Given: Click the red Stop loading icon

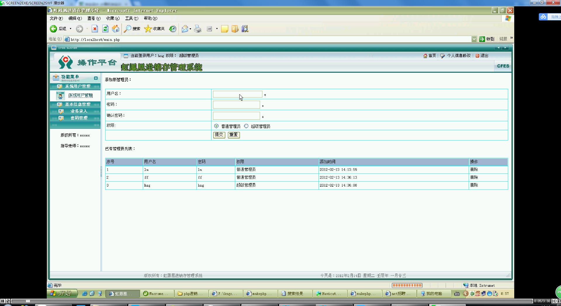Looking at the screenshot, I should point(95,29).
